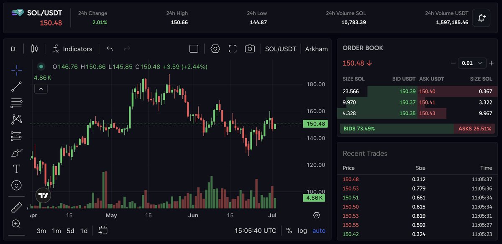Click the 150.37 bid price row
Image resolution: width=502 pixels, height=244 pixels.
pos(377,102)
